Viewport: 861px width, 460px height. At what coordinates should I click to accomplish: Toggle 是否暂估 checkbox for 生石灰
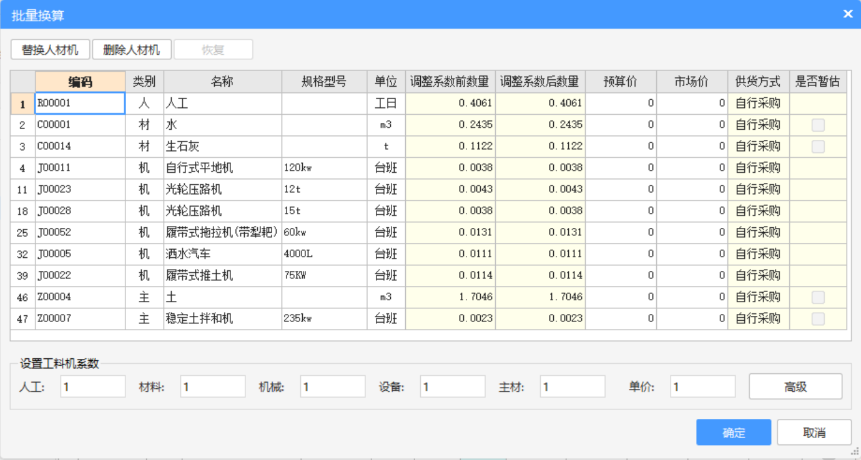817,147
